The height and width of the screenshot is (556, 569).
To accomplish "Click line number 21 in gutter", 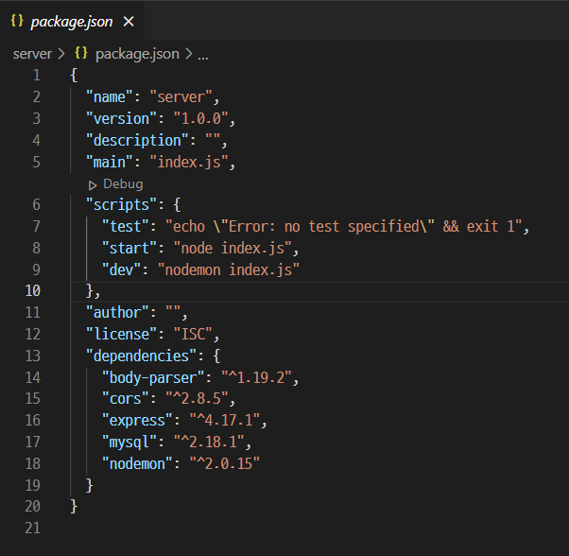I will click(x=33, y=528).
